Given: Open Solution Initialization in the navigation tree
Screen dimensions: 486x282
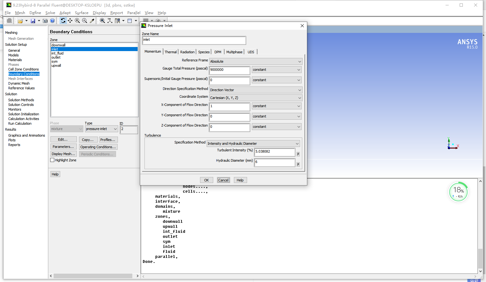Looking at the screenshot, I should [x=24, y=114].
